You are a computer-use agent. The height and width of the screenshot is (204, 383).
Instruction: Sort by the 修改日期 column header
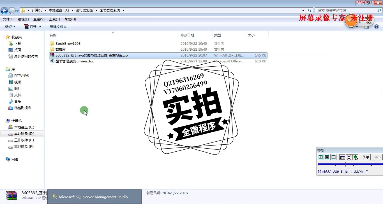tap(195, 35)
